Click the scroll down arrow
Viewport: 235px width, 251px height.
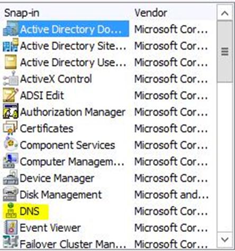pos(224,240)
